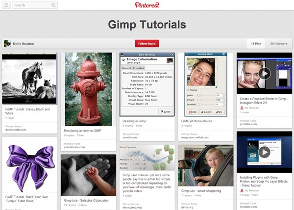Select the 15 Pins tab

(256, 44)
